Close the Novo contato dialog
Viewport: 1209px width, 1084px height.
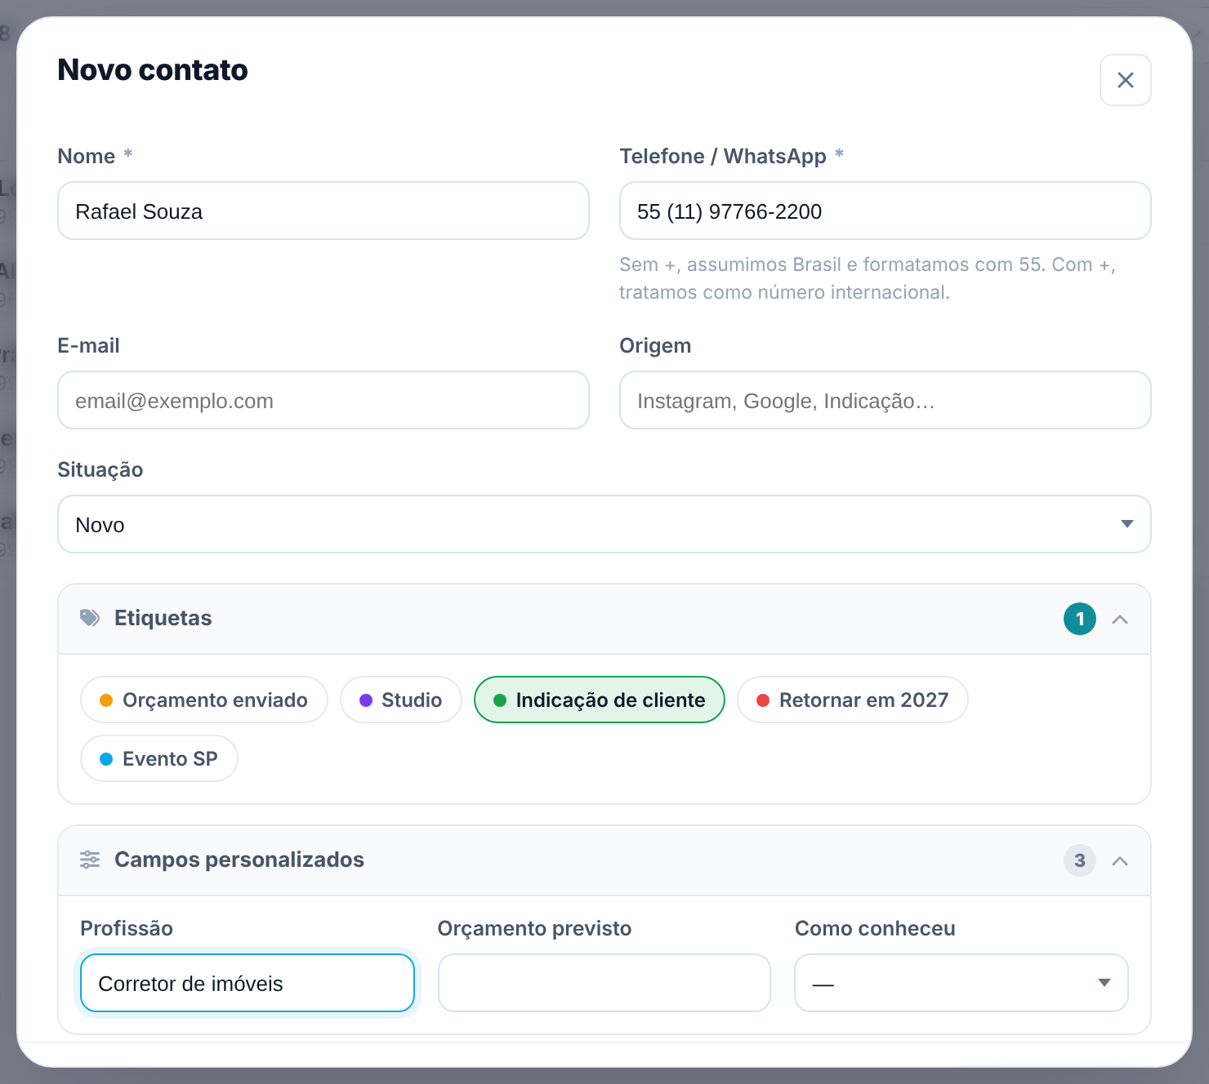(1125, 80)
